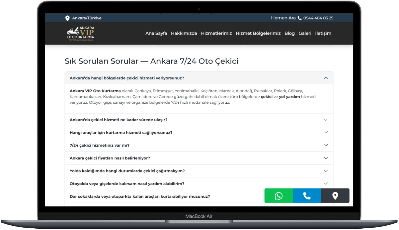Open the Hakkımızda page
Screen dimensions: 399x230
click(x=184, y=33)
